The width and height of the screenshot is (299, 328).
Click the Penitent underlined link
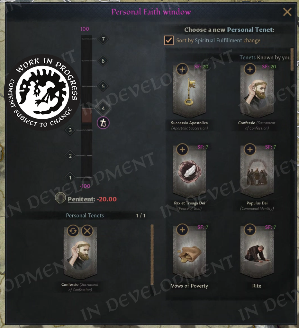(x=80, y=199)
